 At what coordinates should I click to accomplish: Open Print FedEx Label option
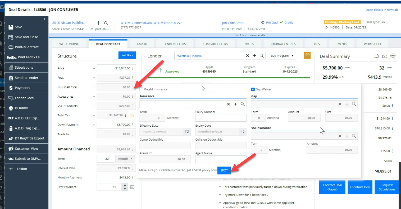coord(26,57)
